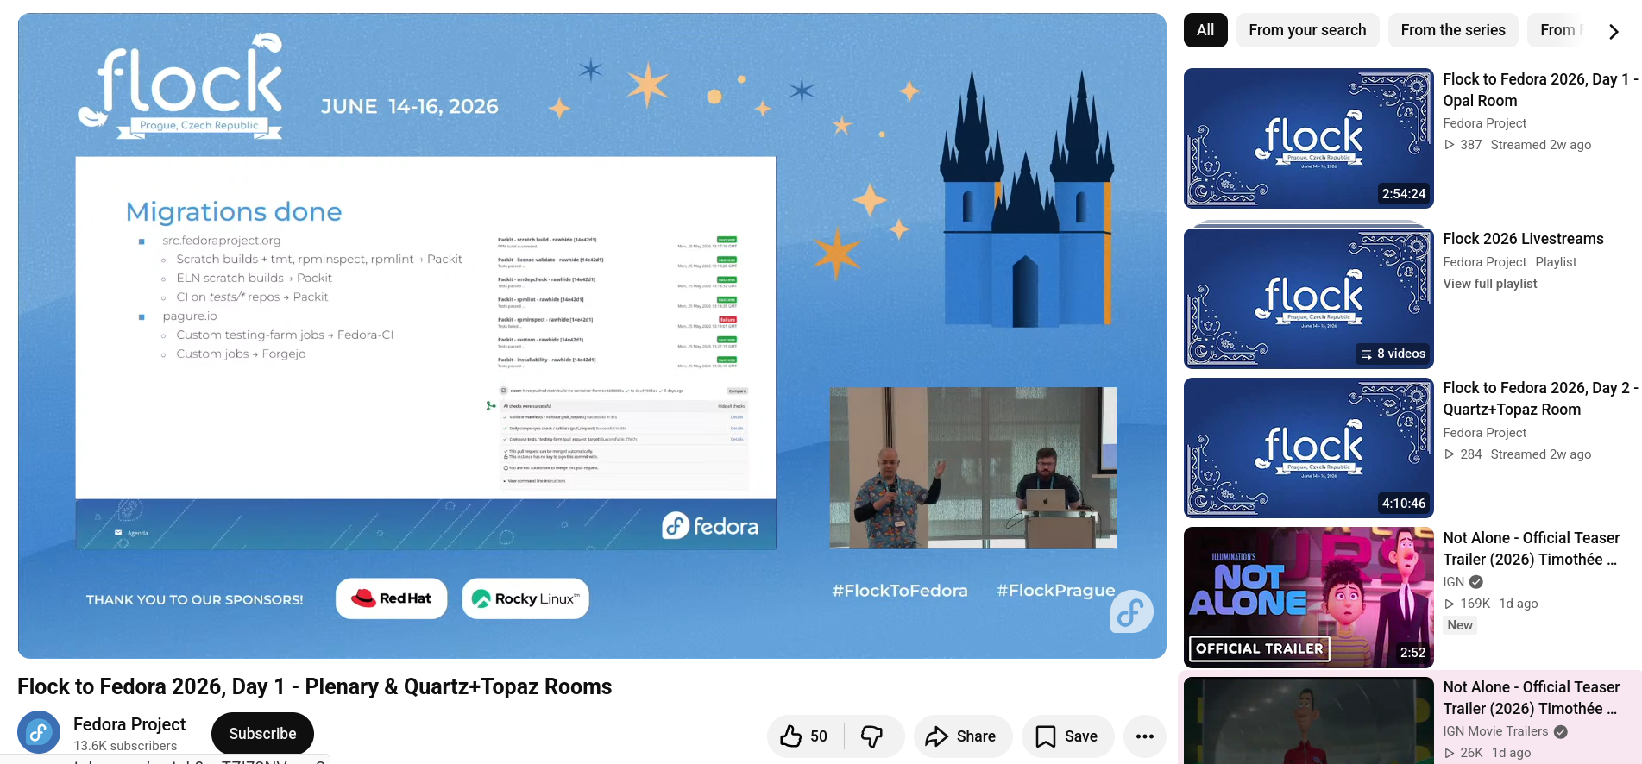The height and width of the screenshot is (764, 1642).
Task: Select the All filter chip
Action: (1205, 30)
